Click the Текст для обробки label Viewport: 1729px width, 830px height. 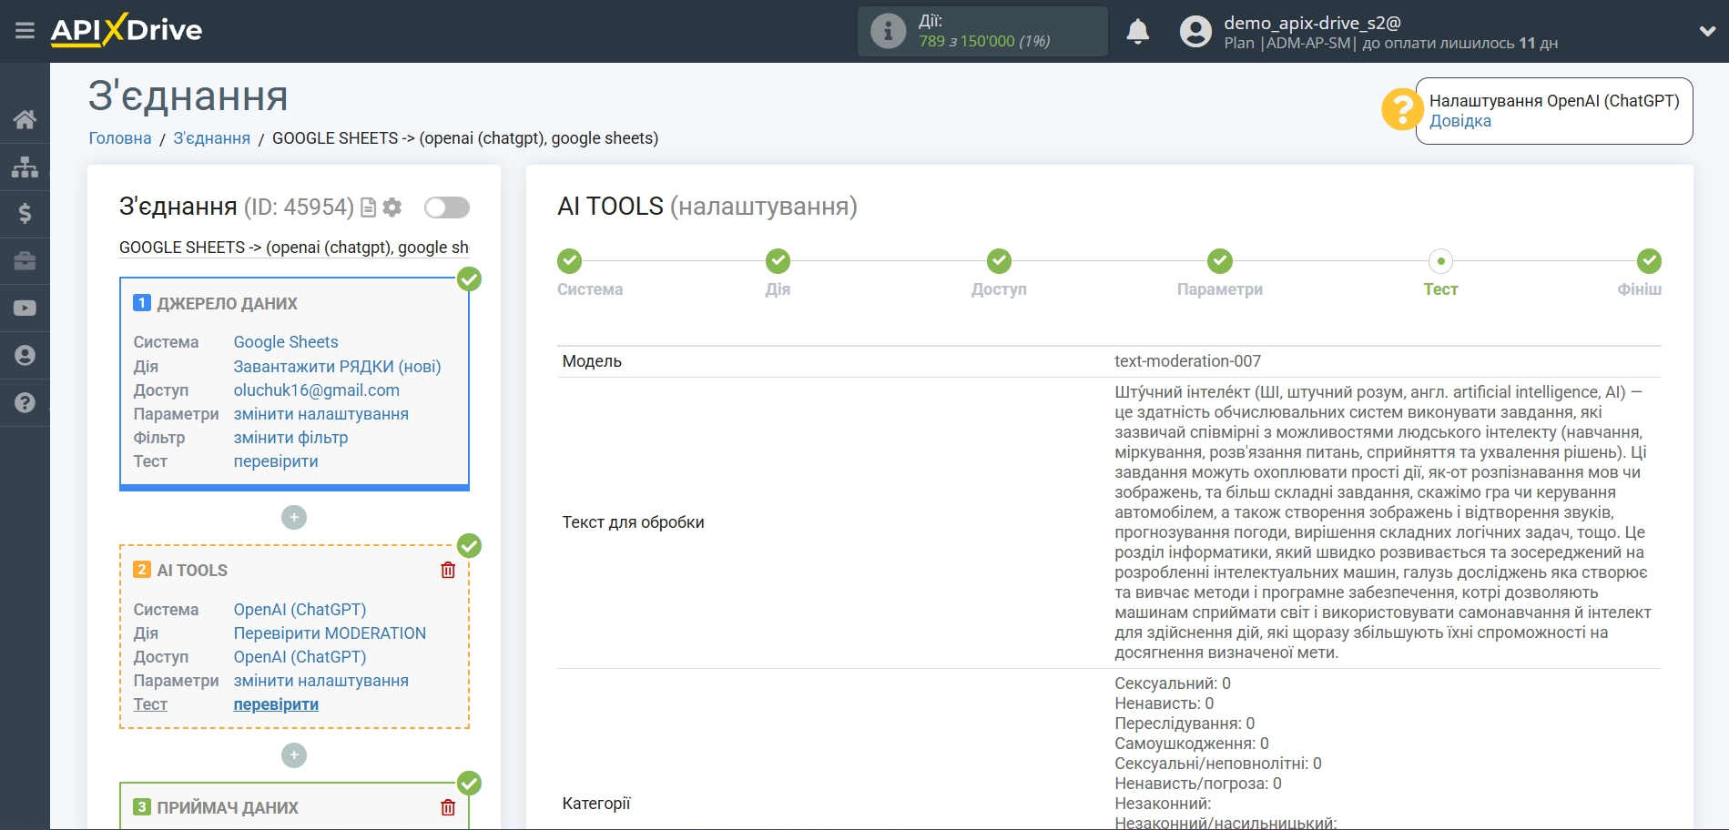[633, 522]
